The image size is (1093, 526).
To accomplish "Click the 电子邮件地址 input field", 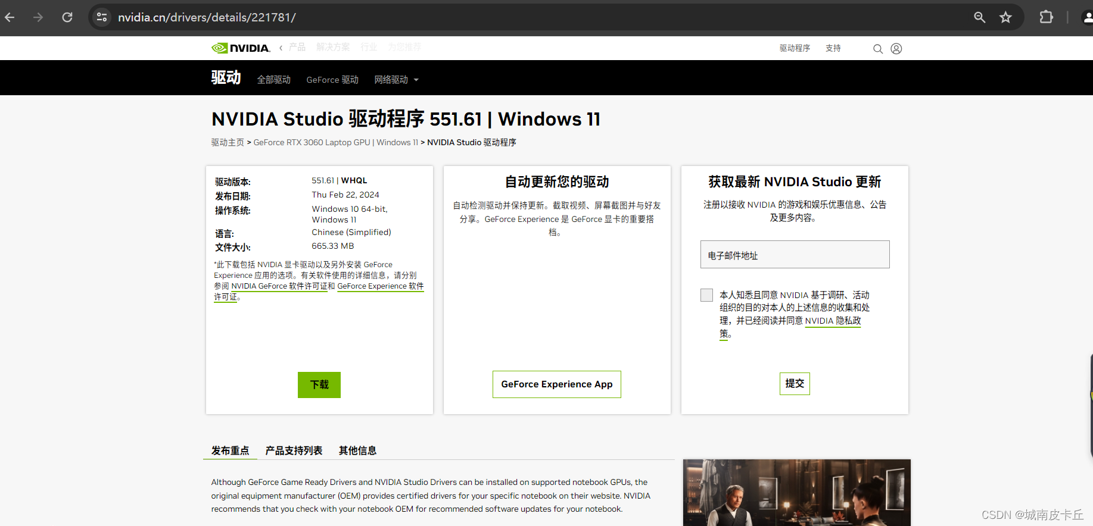I will click(795, 255).
